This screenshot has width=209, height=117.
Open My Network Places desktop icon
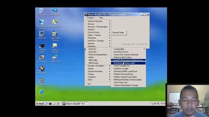42,24
